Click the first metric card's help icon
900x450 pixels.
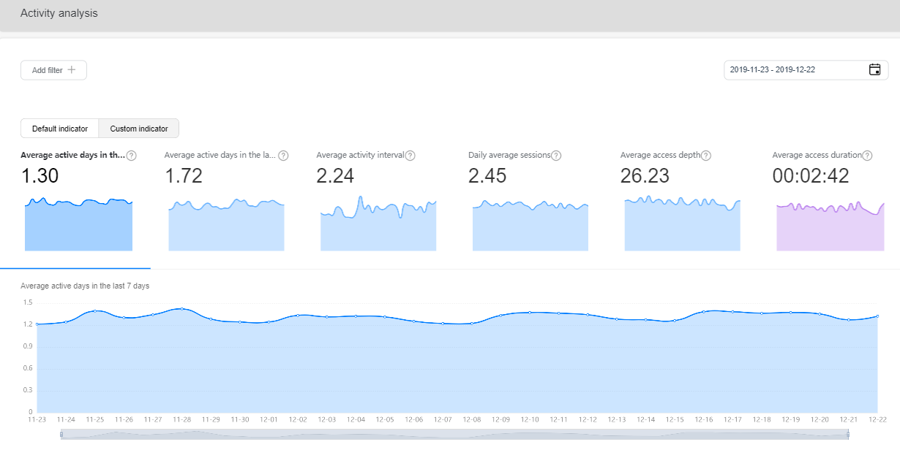pos(132,155)
